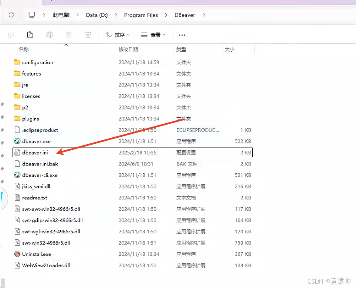Select the jre folder icon
The width and height of the screenshot is (356, 288).
[17, 85]
